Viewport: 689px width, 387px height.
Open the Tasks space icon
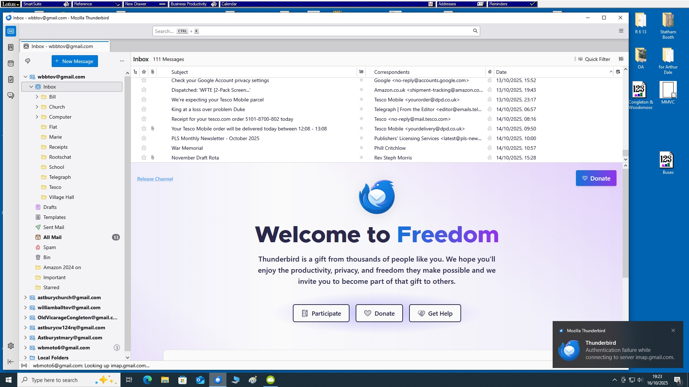click(x=11, y=80)
